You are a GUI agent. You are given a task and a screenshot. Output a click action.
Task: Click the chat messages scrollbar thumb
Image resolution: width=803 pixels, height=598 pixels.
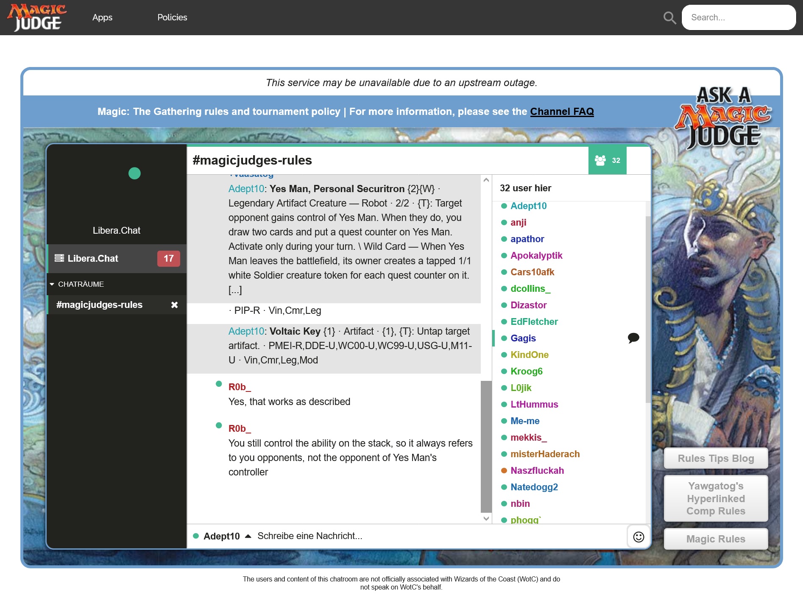(486, 447)
